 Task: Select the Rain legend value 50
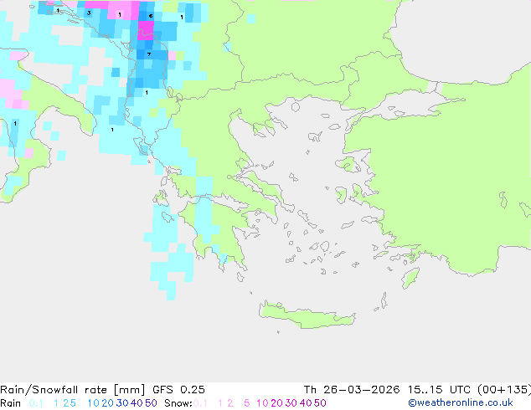(x=151, y=403)
